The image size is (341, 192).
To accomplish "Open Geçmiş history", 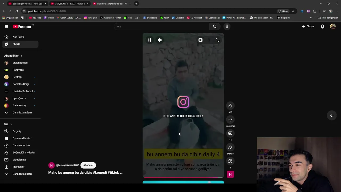I will [x=20, y=131].
